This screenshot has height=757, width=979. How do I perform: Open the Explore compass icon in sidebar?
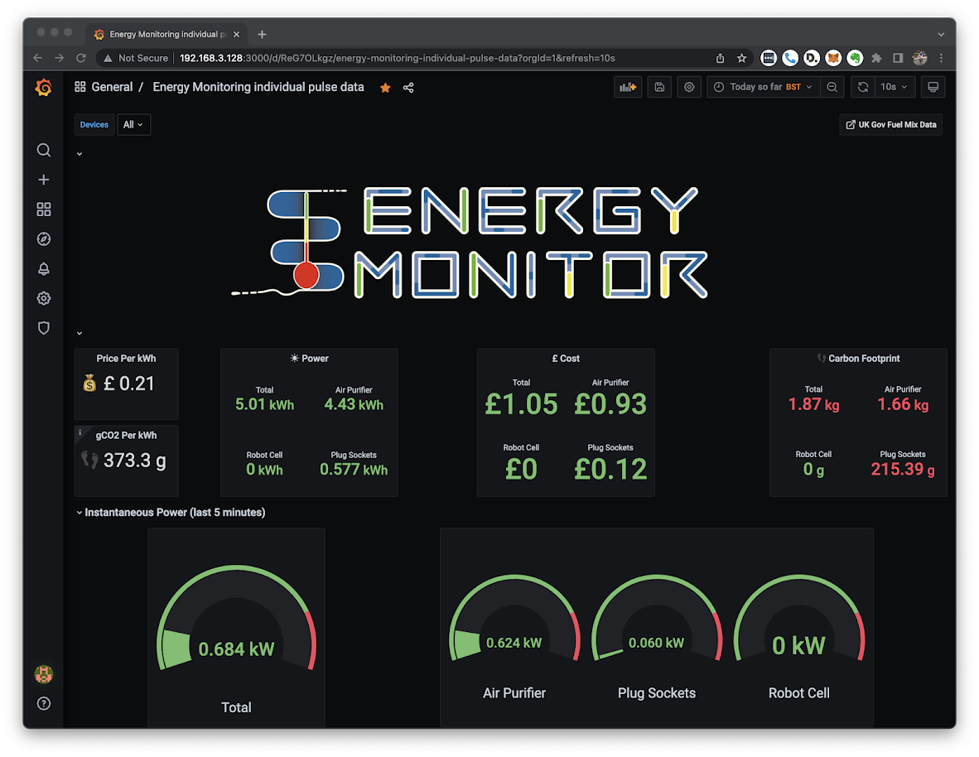(43, 239)
